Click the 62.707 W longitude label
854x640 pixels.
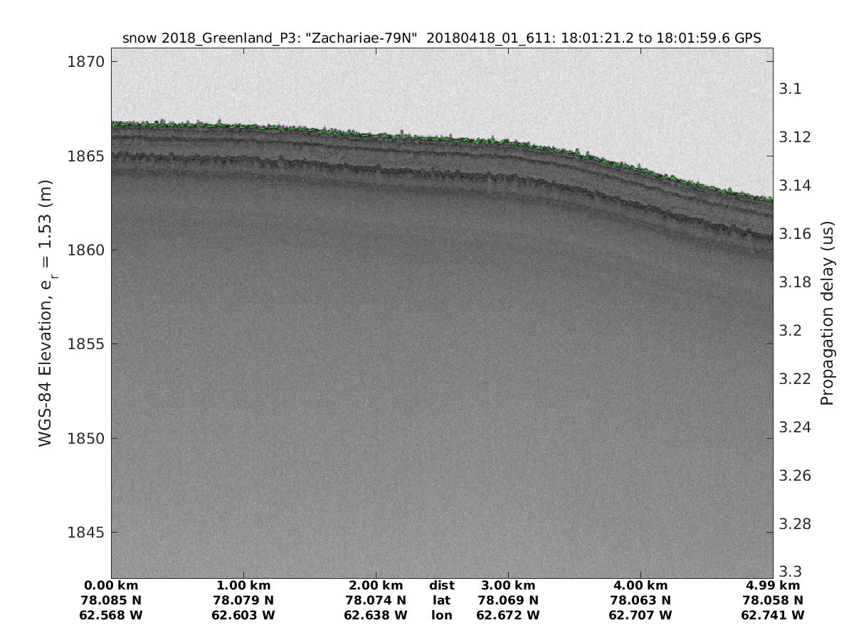(640, 615)
